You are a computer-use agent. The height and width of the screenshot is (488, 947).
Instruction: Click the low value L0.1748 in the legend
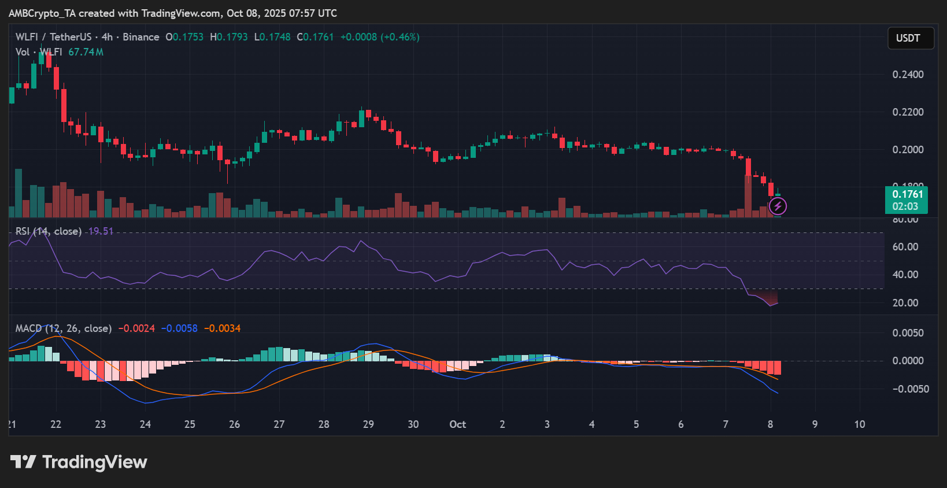coord(272,37)
